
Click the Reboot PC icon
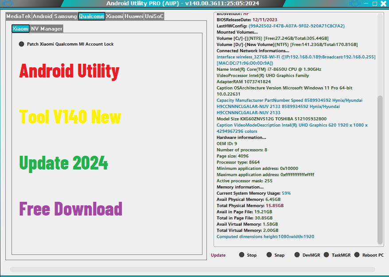[358, 255]
